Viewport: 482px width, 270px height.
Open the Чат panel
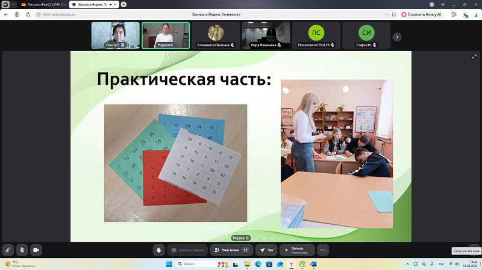click(266, 250)
